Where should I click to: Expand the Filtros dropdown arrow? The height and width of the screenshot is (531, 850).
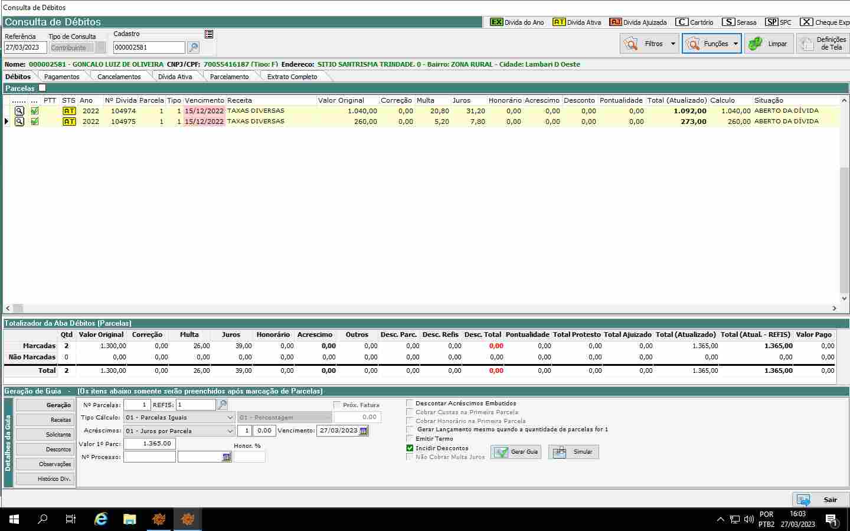[673, 44]
